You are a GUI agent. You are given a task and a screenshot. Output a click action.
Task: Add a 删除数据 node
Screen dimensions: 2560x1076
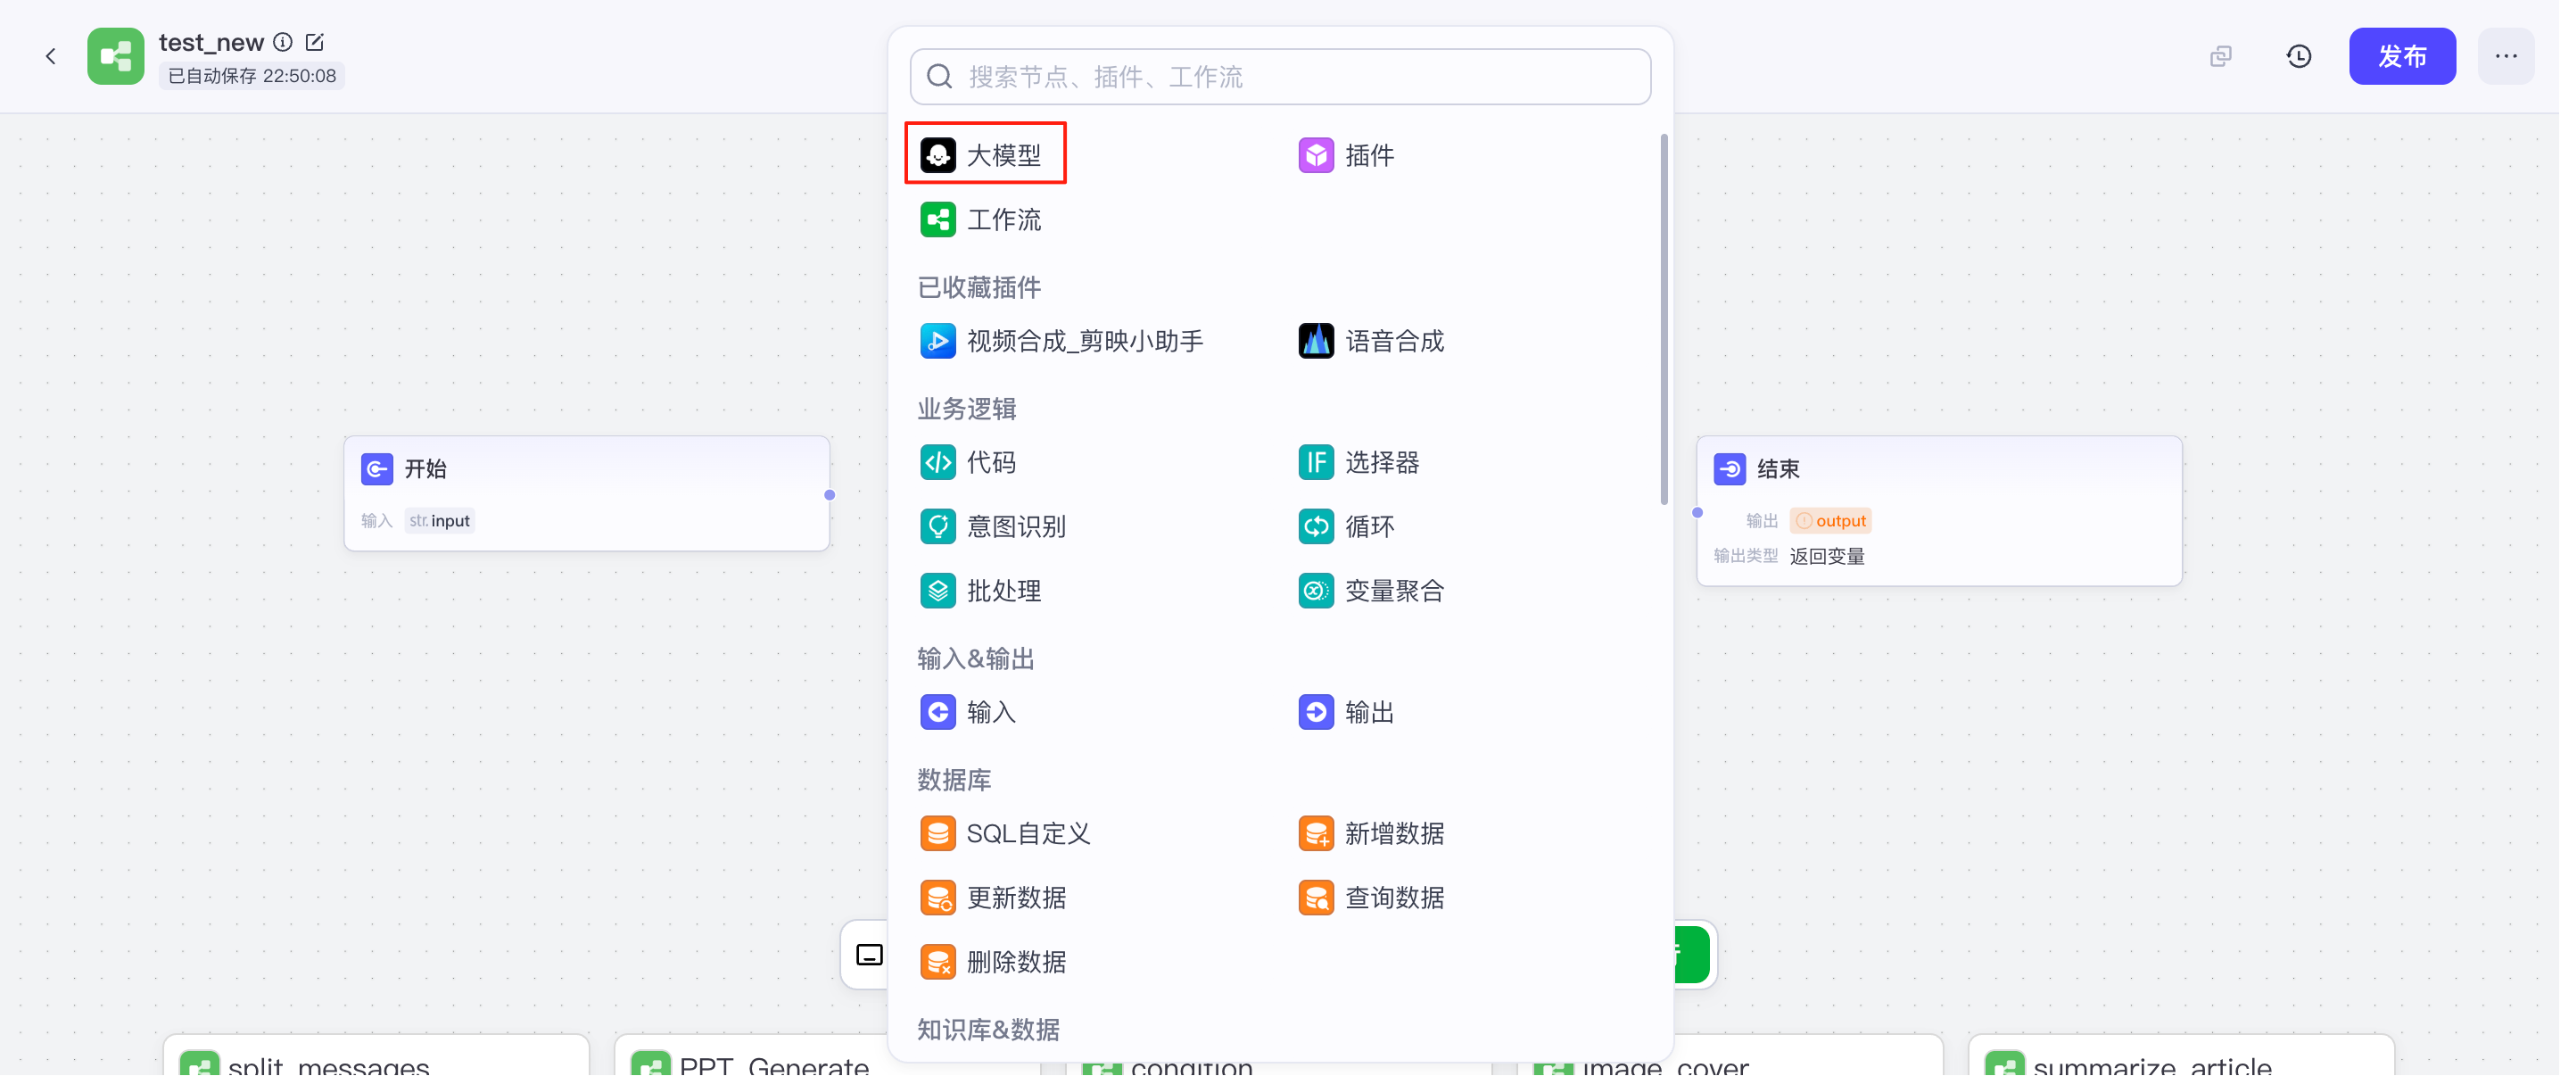tap(1017, 961)
